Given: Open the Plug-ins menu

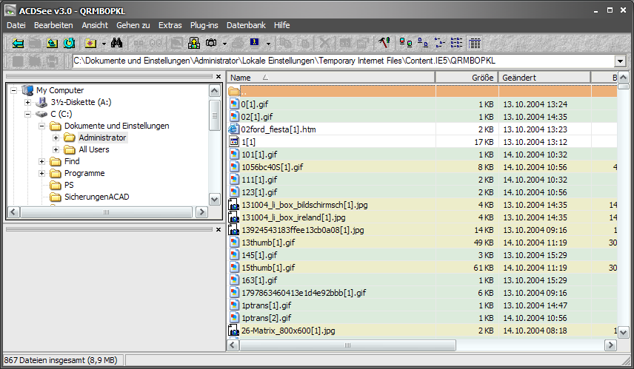Looking at the screenshot, I should click(204, 25).
